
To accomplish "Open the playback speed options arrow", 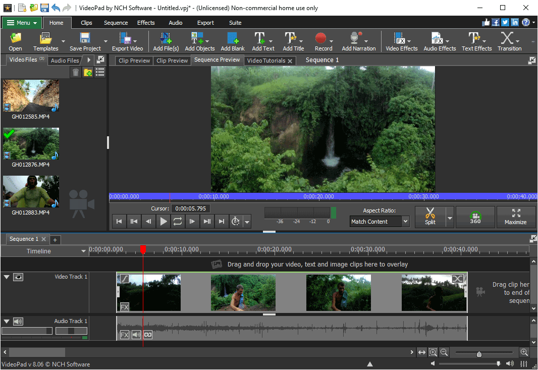I will pos(247,222).
